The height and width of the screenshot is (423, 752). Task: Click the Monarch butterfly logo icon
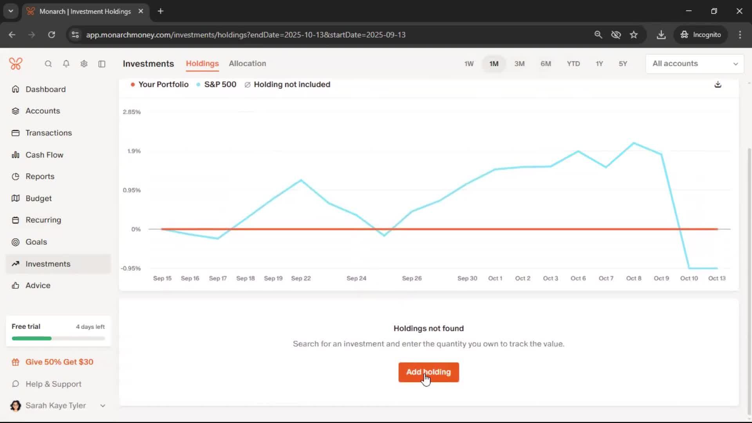pos(16,63)
